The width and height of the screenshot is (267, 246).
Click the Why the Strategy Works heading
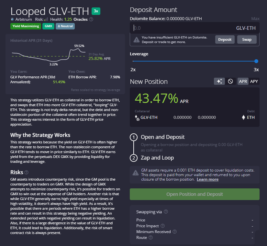[x=40, y=135]
